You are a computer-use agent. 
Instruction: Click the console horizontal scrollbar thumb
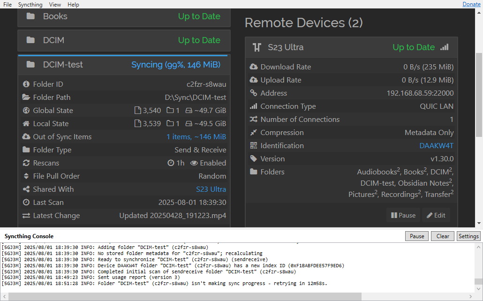point(185,296)
